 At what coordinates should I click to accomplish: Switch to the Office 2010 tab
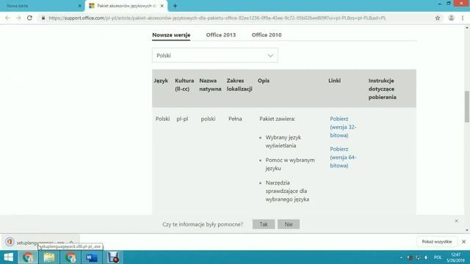pos(267,34)
